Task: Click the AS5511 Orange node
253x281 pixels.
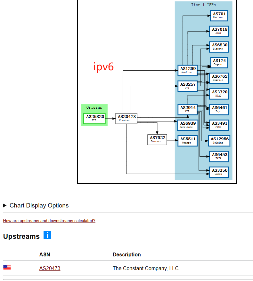Action: pyautogui.click(x=188, y=141)
